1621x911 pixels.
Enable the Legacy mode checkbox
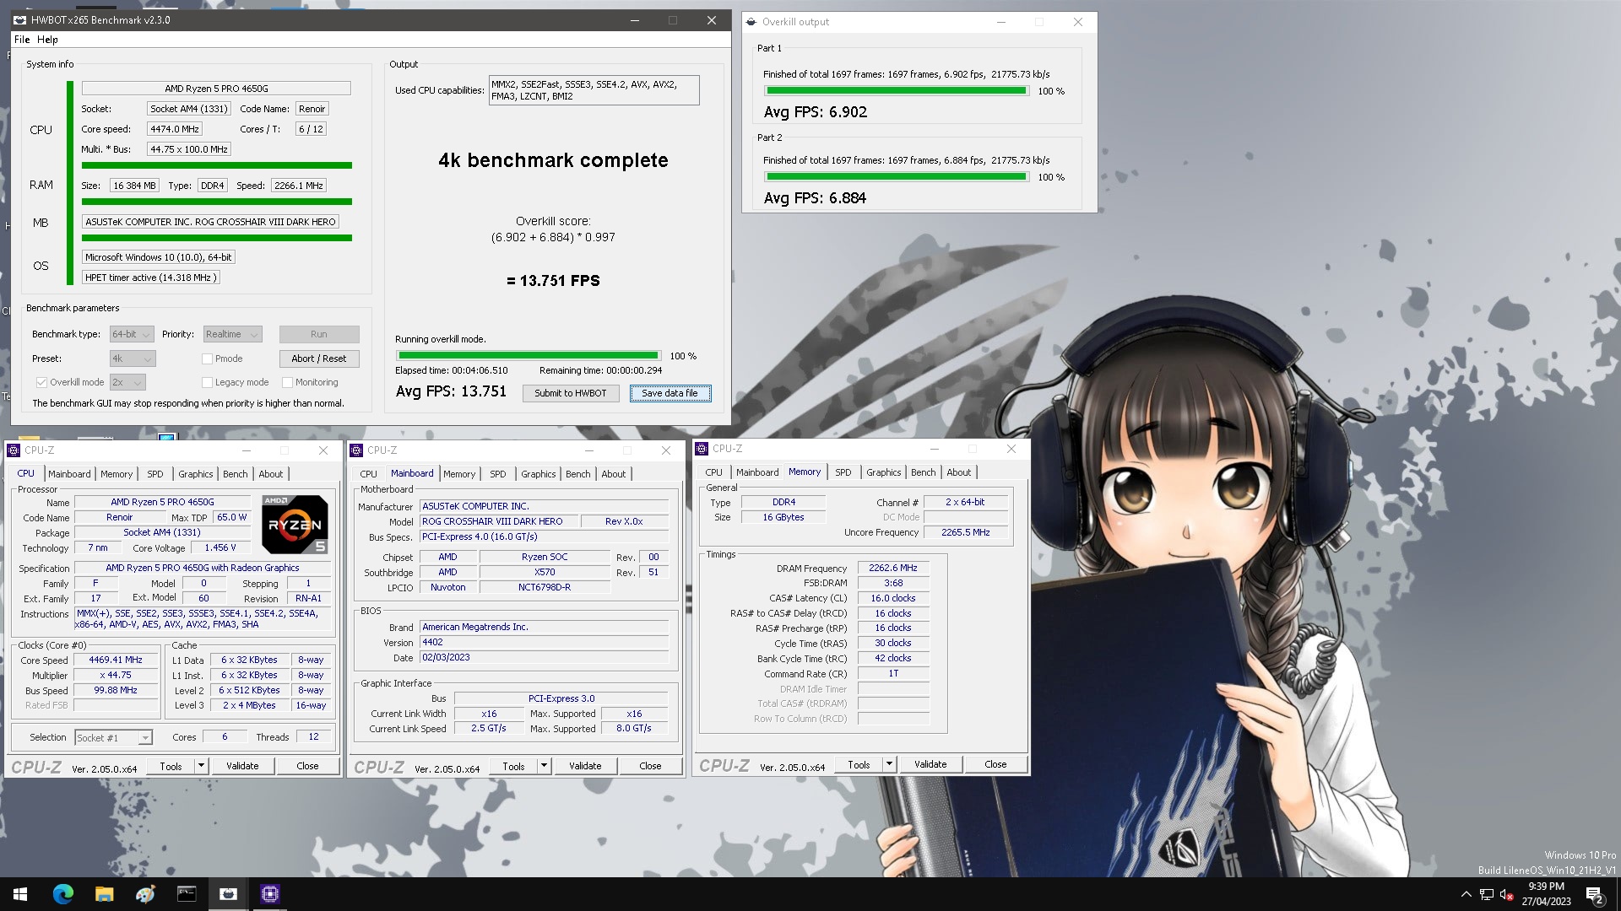(207, 382)
